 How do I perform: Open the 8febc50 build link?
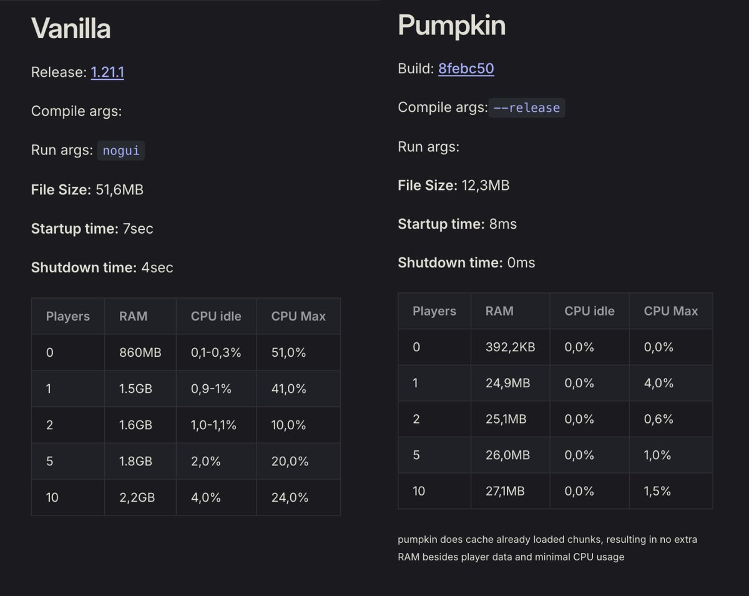pyautogui.click(x=466, y=69)
